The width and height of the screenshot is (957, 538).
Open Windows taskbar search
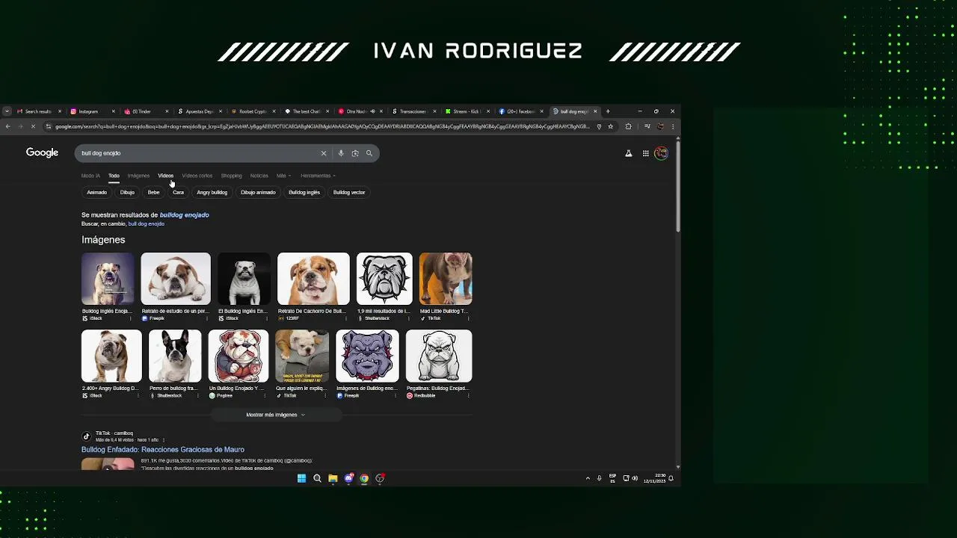click(317, 478)
